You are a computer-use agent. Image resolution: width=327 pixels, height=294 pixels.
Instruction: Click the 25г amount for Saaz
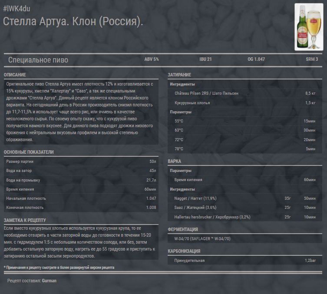tap(287, 208)
